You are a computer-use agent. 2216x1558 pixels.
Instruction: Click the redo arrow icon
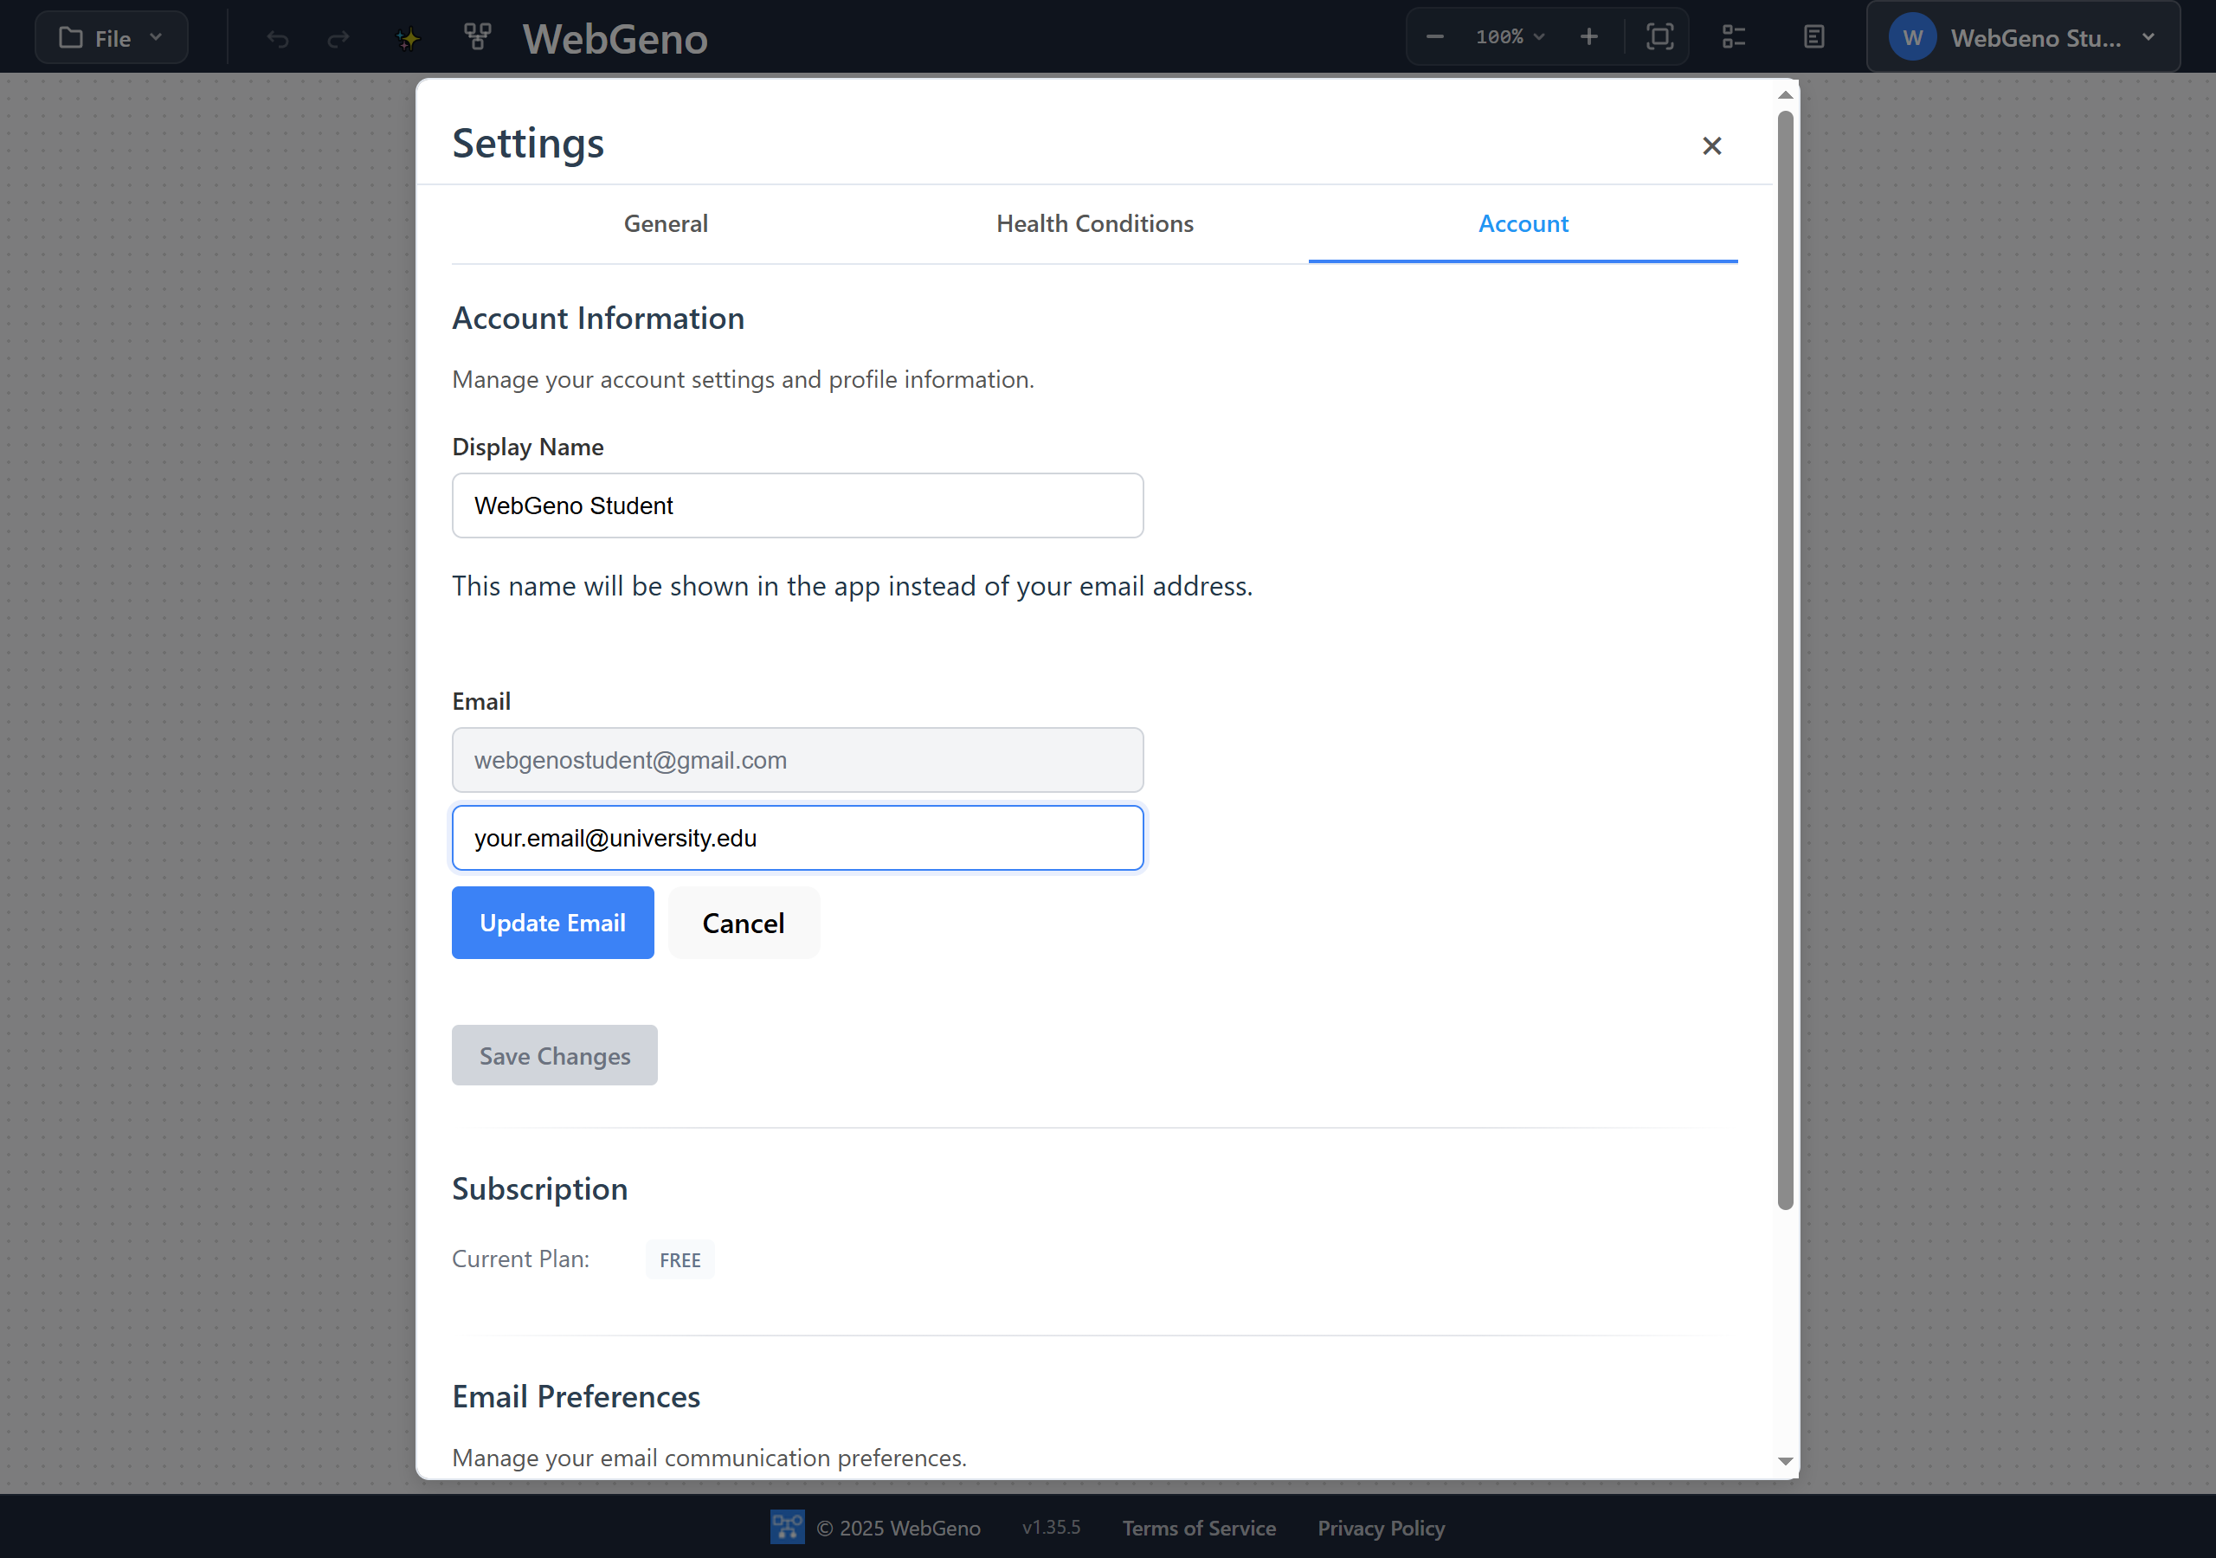pyautogui.click(x=338, y=39)
